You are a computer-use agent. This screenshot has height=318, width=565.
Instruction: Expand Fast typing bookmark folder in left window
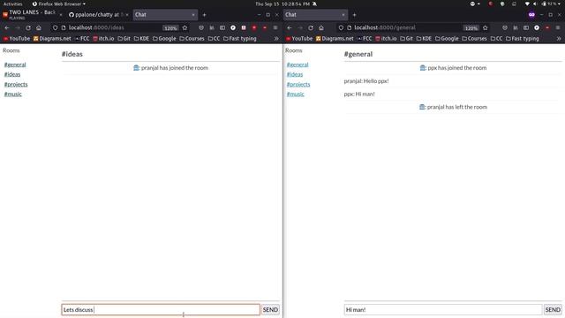click(240, 39)
